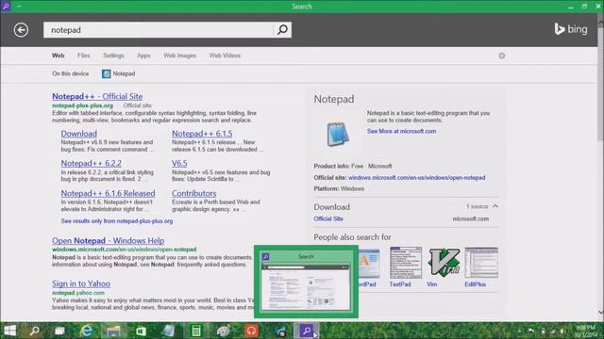The image size is (604, 339).
Task: Open the Contributors link
Action: pyautogui.click(x=193, y=193)
